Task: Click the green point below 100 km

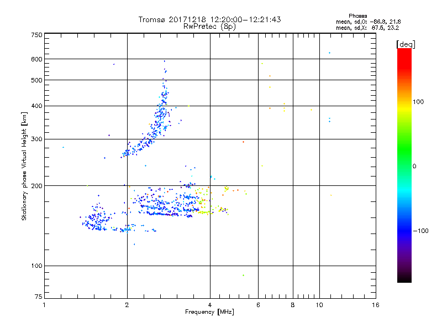Action: [243, 275]
